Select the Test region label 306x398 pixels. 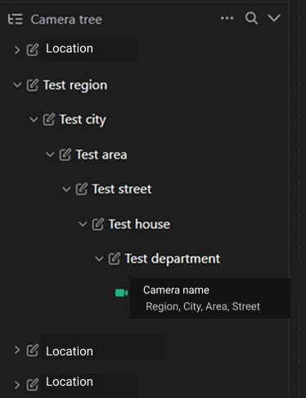[x=75, y=85]
